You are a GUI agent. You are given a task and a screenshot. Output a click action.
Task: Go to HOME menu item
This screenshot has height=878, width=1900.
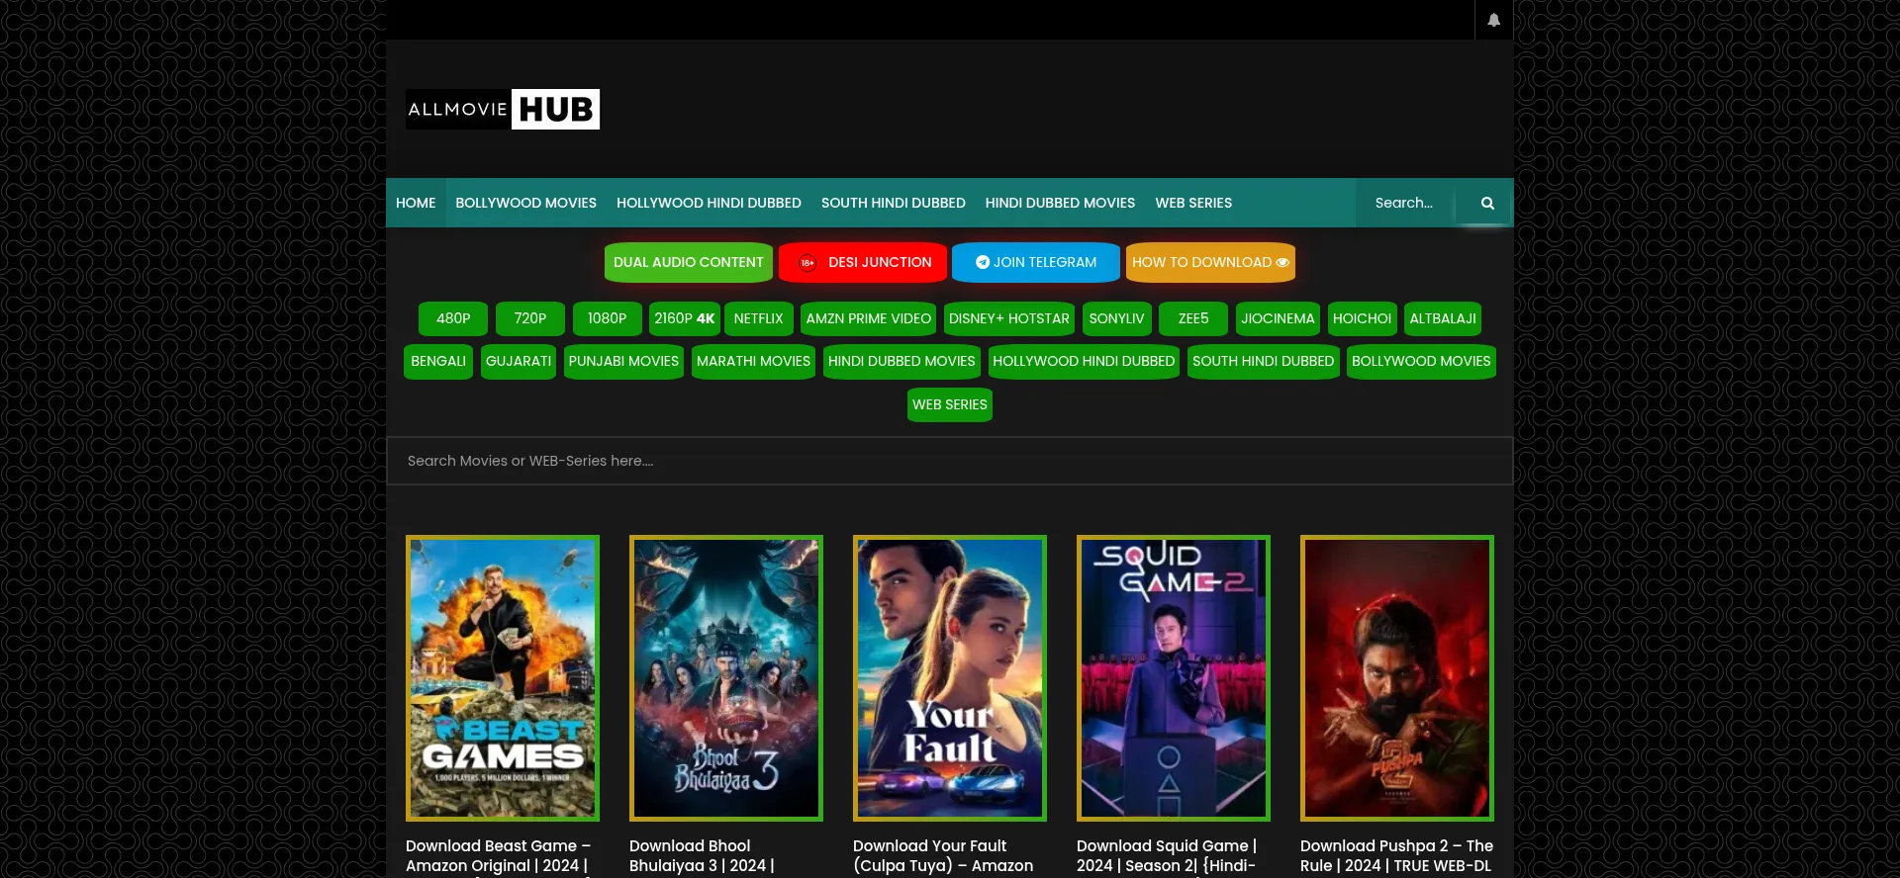point(416,203)
